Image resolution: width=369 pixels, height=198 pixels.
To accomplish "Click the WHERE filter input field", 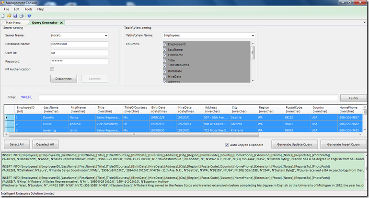I will tap(186, 97).
